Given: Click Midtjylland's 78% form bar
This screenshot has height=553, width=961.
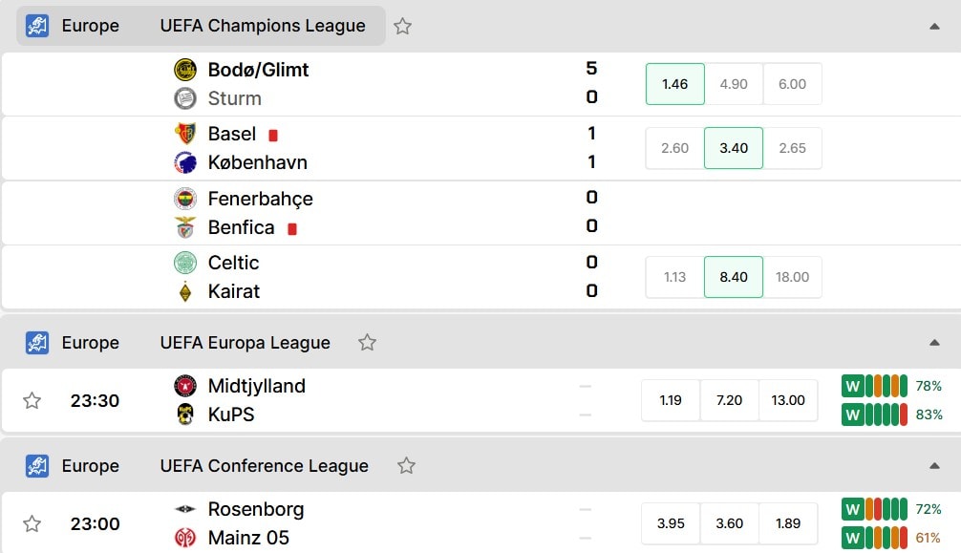Looking at the screenshot, I should point(875,386).
